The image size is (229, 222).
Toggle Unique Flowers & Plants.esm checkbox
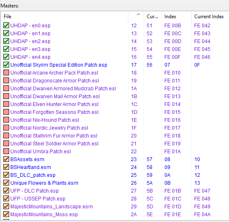[6, 183]
